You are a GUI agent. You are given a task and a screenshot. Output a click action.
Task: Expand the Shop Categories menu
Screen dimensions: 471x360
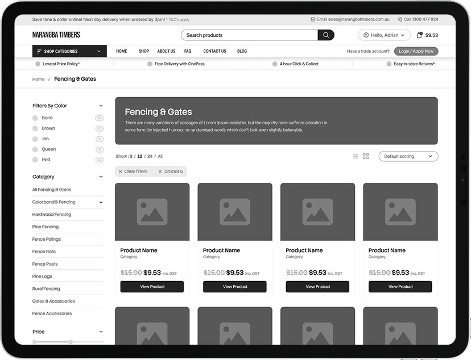click(x=69, y=51)
